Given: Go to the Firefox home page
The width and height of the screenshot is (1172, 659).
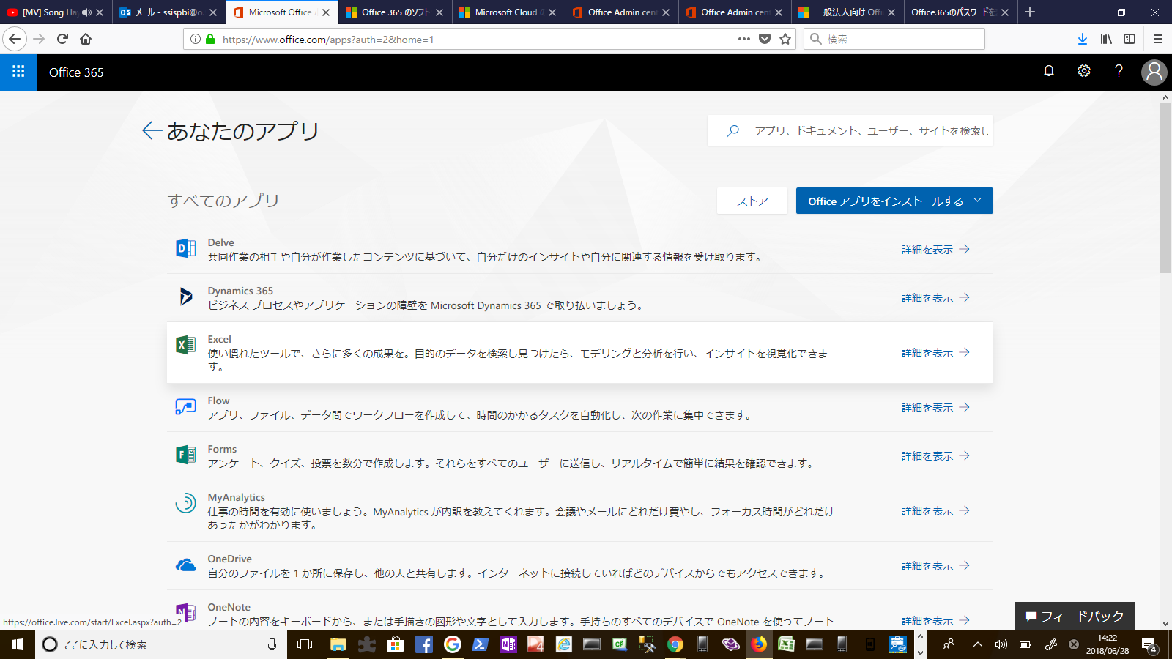Looking at the screenshot, I should [86, 39].
